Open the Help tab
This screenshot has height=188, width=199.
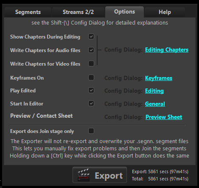click(x=165, y=12)
